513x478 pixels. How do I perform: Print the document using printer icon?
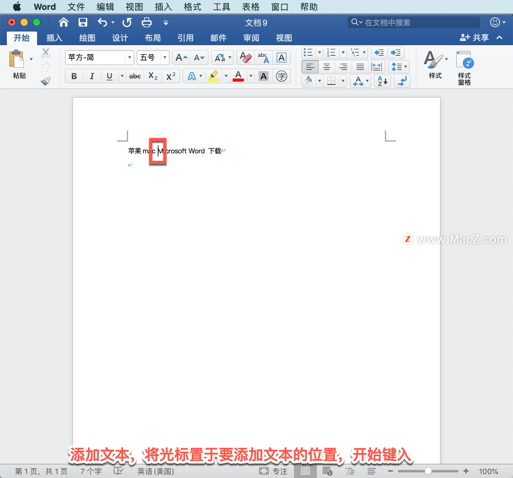[146, 22]
